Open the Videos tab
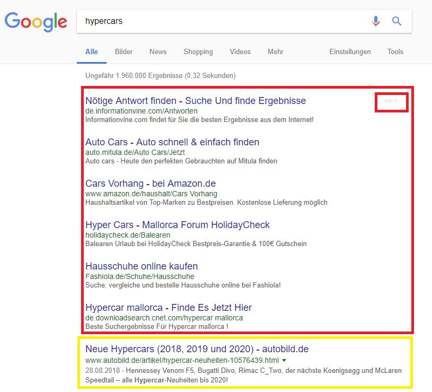Viewport: 432px width, 392px height. click(240, 52)
